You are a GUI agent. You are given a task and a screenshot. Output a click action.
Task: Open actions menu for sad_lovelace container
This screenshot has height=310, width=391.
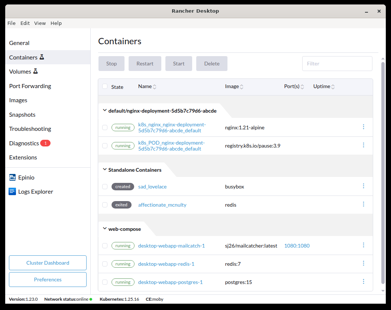tap(363, 186)
